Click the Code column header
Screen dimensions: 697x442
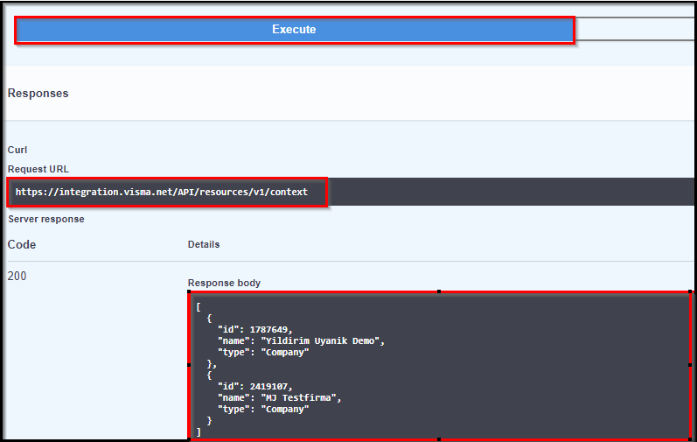(22, 244)
